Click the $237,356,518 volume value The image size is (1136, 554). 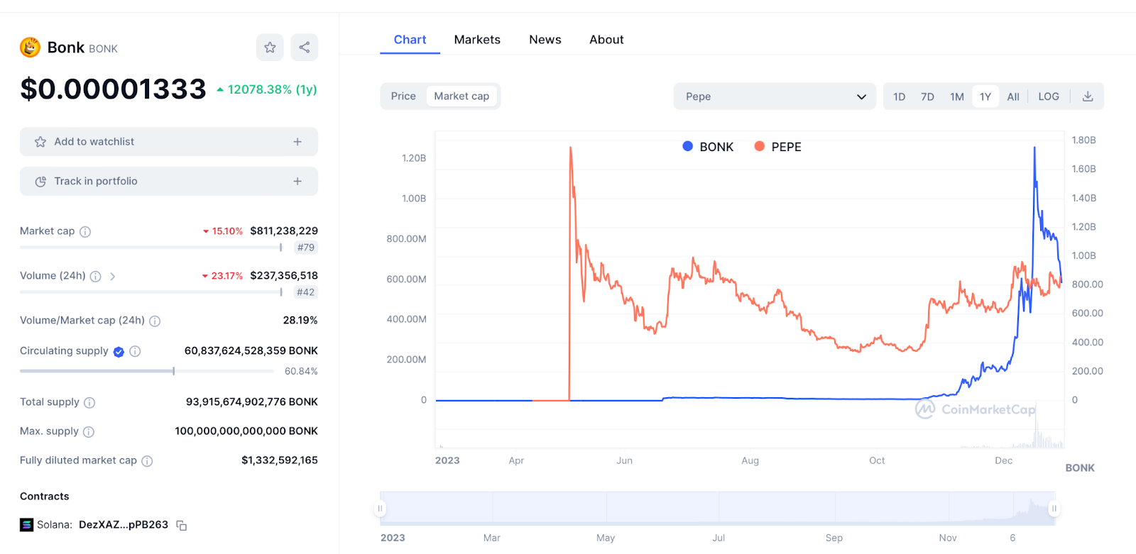[284, 275]
